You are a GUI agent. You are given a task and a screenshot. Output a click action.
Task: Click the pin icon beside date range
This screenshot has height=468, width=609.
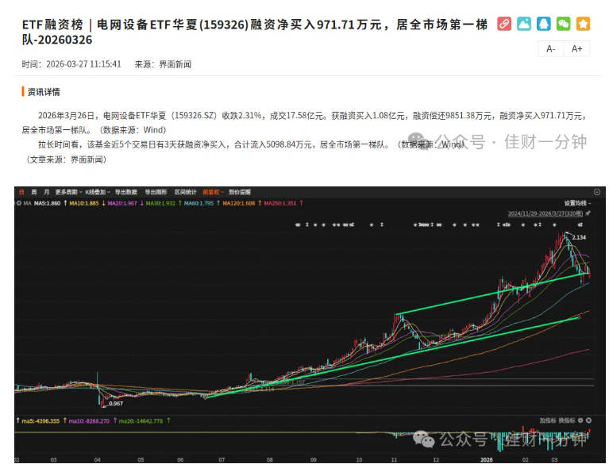point(588,213)
